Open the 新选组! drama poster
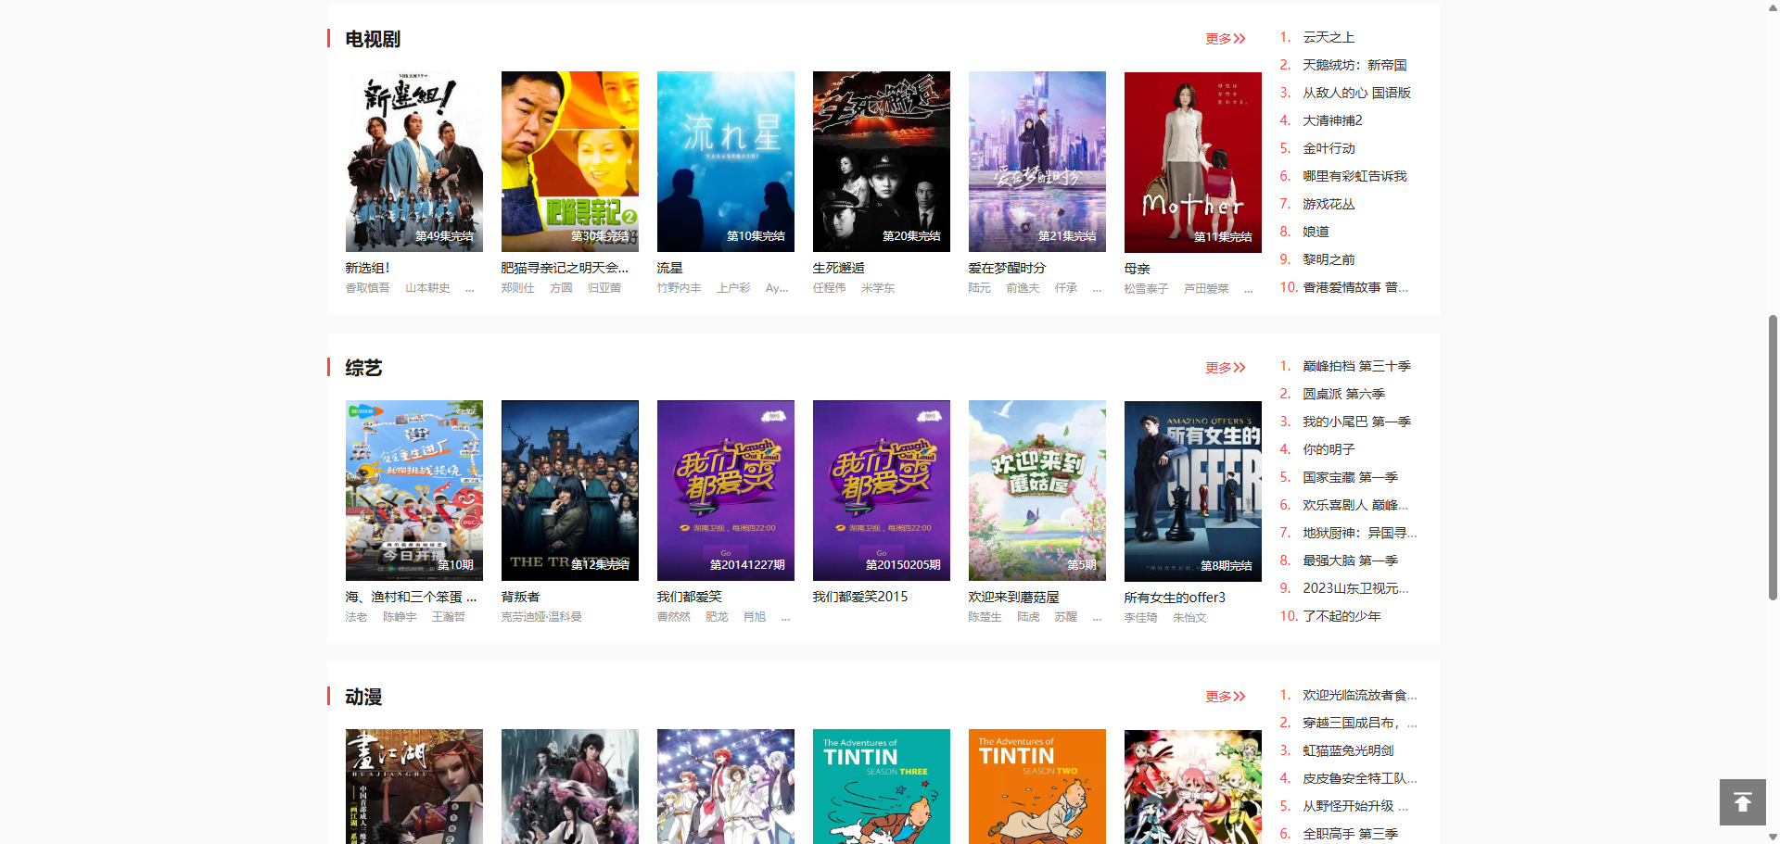Viewport: 1780px width, 844px height. (413, 161)
